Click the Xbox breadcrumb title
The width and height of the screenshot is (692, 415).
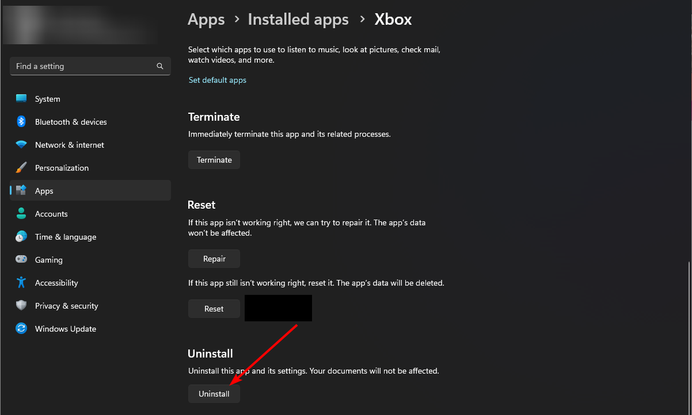(x=393, y=19)
